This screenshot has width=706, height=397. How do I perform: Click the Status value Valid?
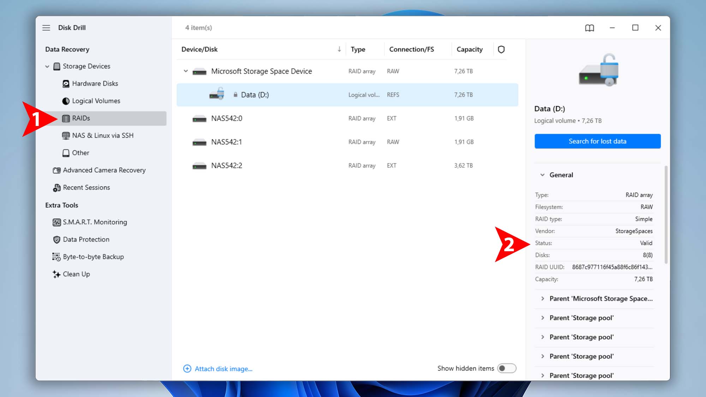click(646, 243)
